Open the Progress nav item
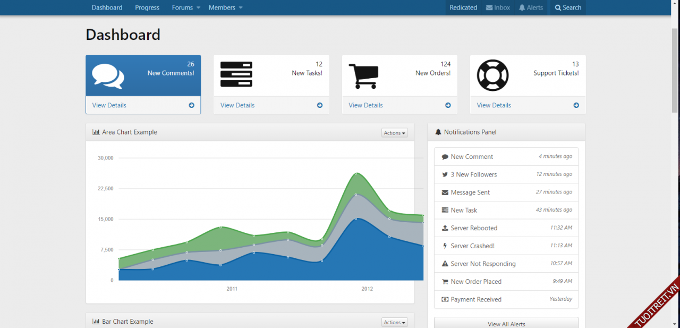Image resolution: width=680 pixels, height=328 pixels. point(147,7)
